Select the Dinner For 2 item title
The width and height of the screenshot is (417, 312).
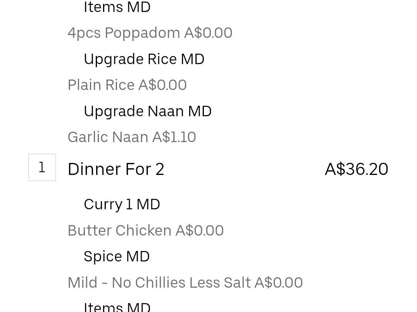[x=116, y=169]
